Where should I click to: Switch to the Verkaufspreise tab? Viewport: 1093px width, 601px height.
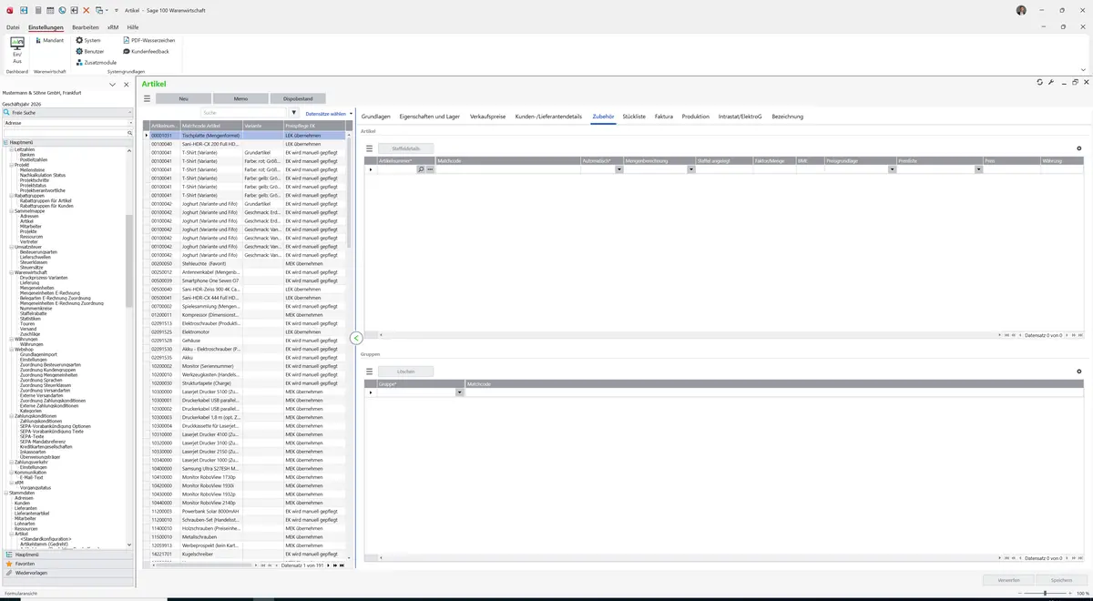pos(488,117)
